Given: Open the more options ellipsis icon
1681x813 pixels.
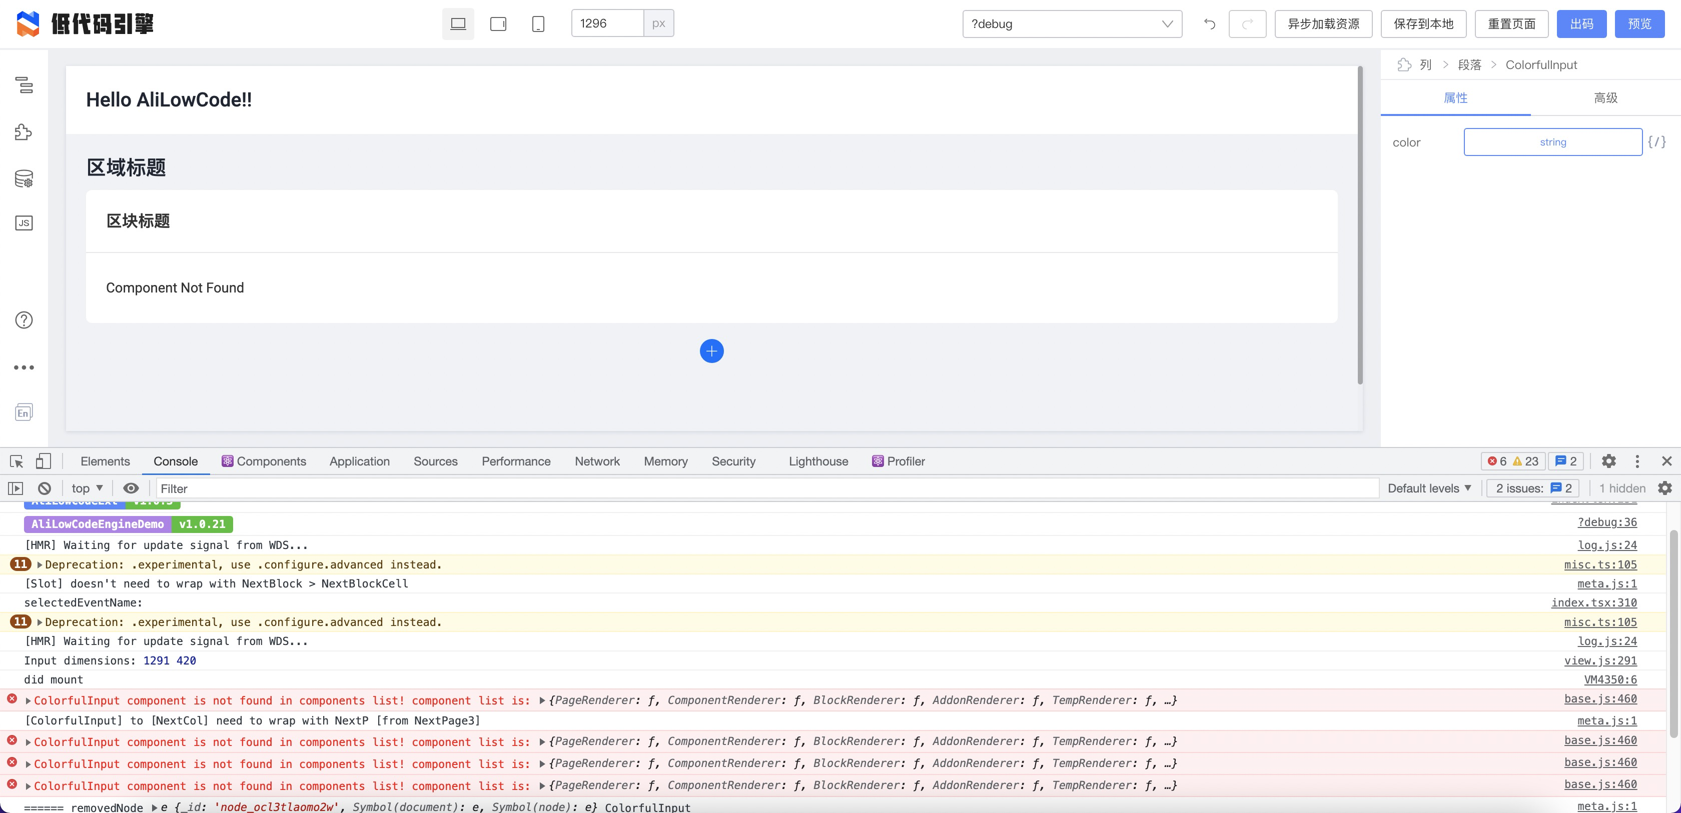Looking at the screenshot, I should (24, 366).
